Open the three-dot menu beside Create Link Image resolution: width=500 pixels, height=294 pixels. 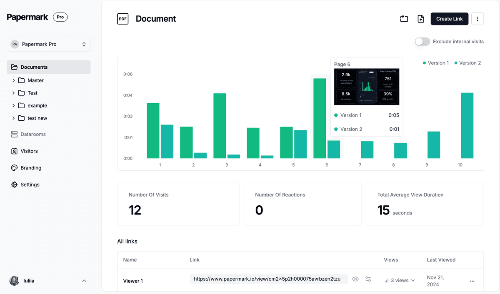(477, 19)
